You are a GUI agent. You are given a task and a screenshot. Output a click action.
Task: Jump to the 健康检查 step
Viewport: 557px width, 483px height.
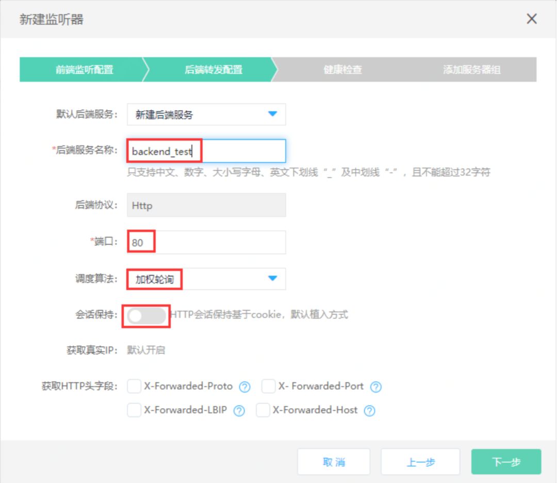pyautogui.click(x=342, y=69)
